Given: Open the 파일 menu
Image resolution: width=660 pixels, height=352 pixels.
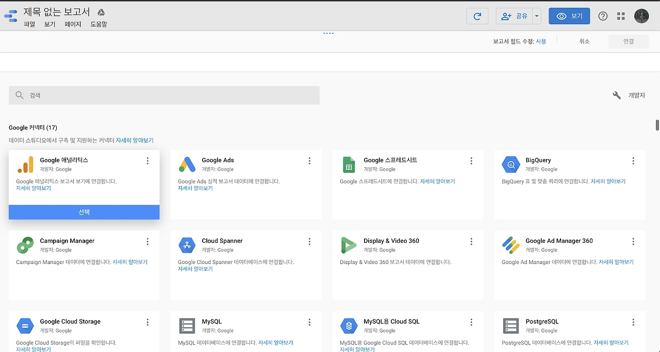Looking at the screenshot, I should click(29, 24).
